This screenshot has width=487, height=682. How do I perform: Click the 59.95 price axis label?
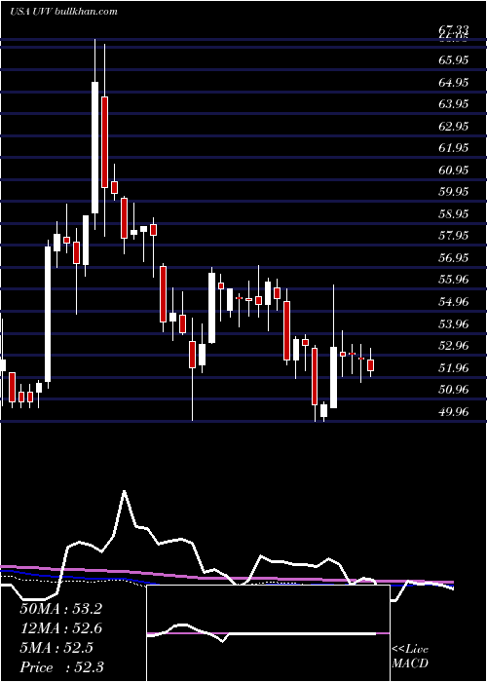tap(454, 191)
